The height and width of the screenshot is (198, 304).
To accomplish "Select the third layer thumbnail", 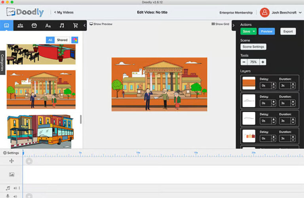I will tap(249, 118).
